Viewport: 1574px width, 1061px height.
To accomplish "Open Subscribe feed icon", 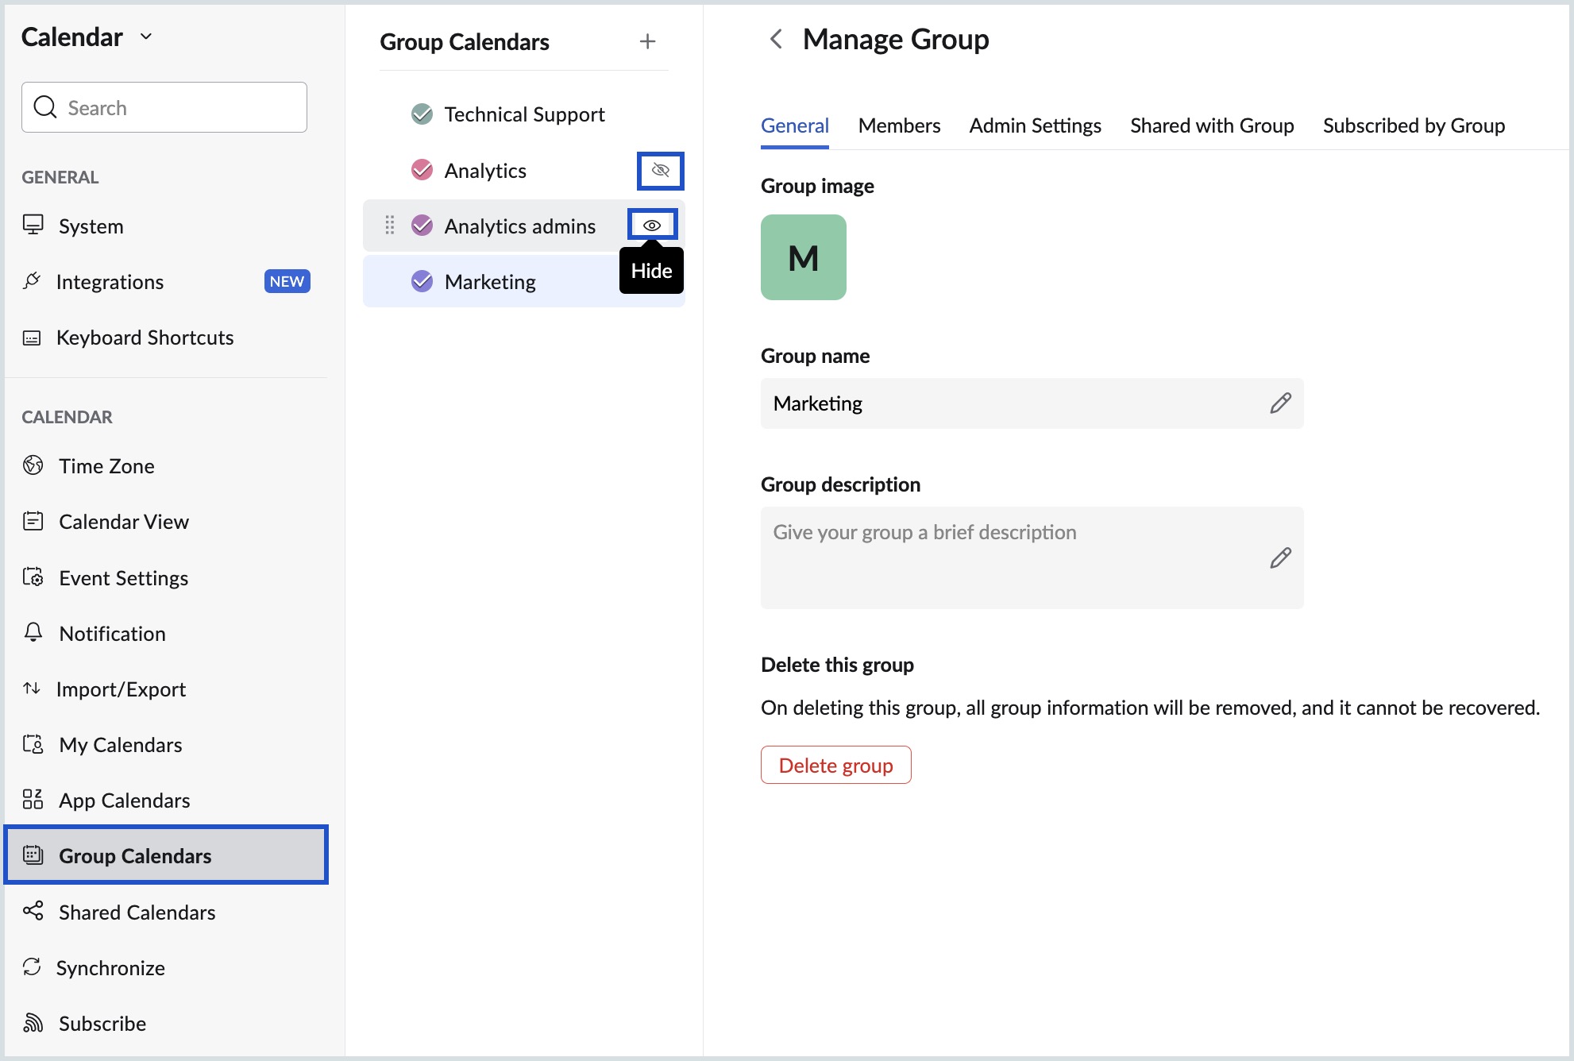I will point(33,1023).
